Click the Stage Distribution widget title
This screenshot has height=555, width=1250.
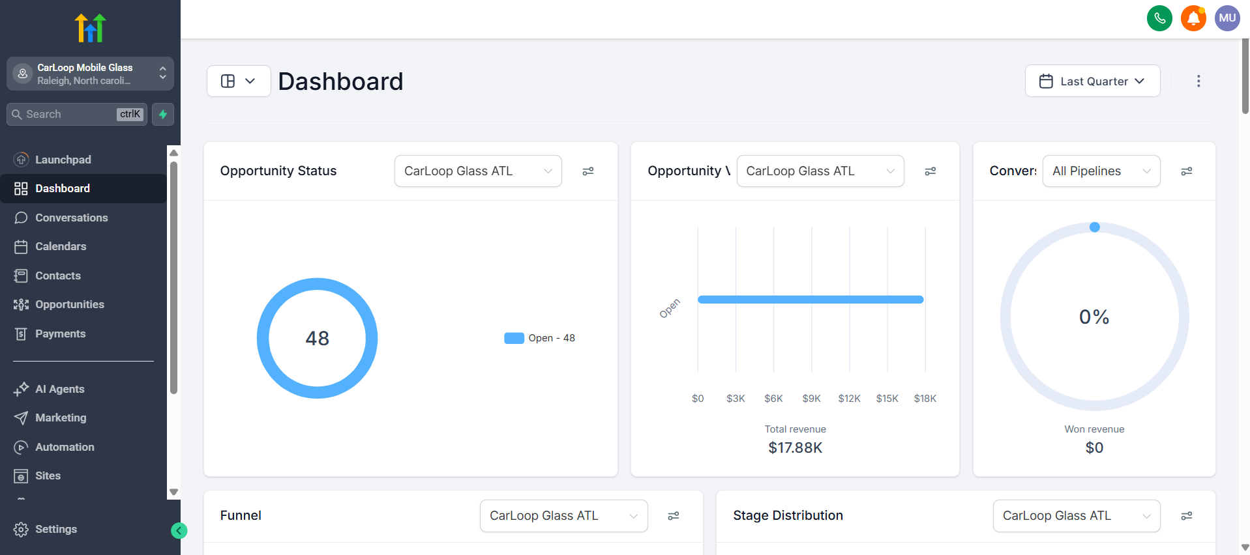click(x=788, y=515)
